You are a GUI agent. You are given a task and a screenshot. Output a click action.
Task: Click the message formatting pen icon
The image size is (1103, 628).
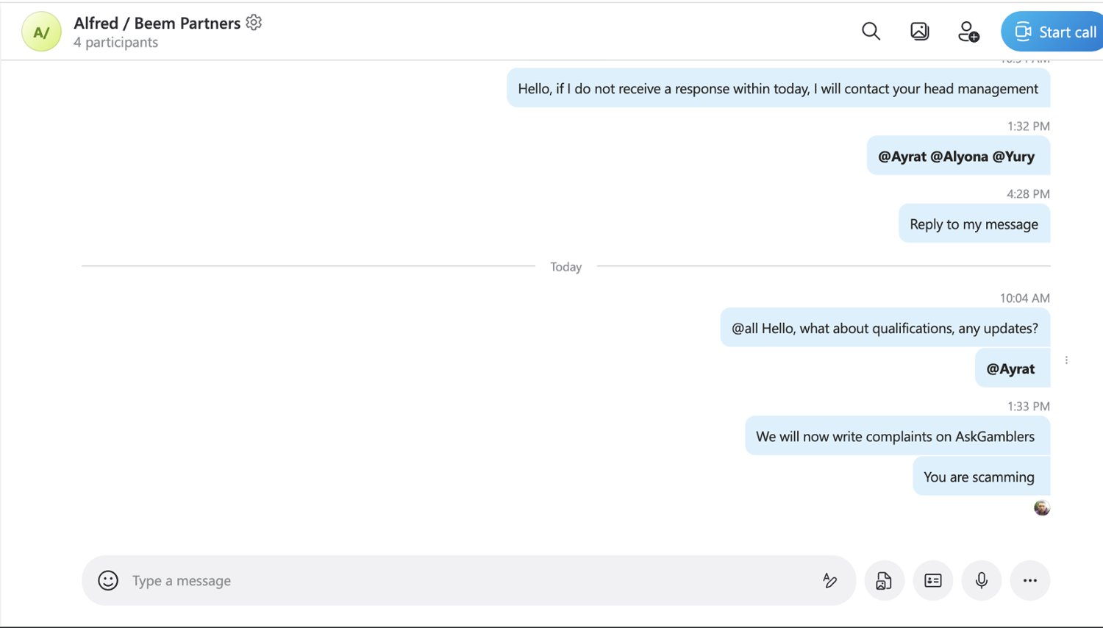(829, 580)
